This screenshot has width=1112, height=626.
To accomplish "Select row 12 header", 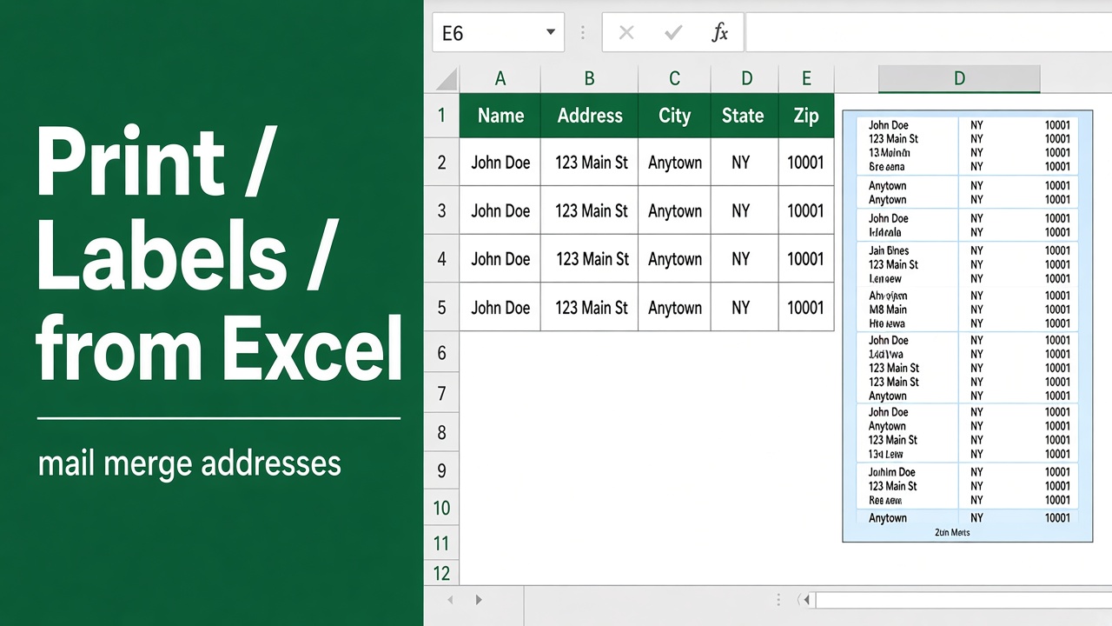I will 441,573.
